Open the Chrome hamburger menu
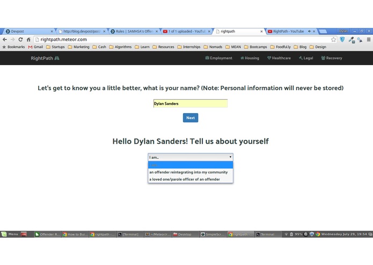 pyautogui.click(x=369, y=40)
